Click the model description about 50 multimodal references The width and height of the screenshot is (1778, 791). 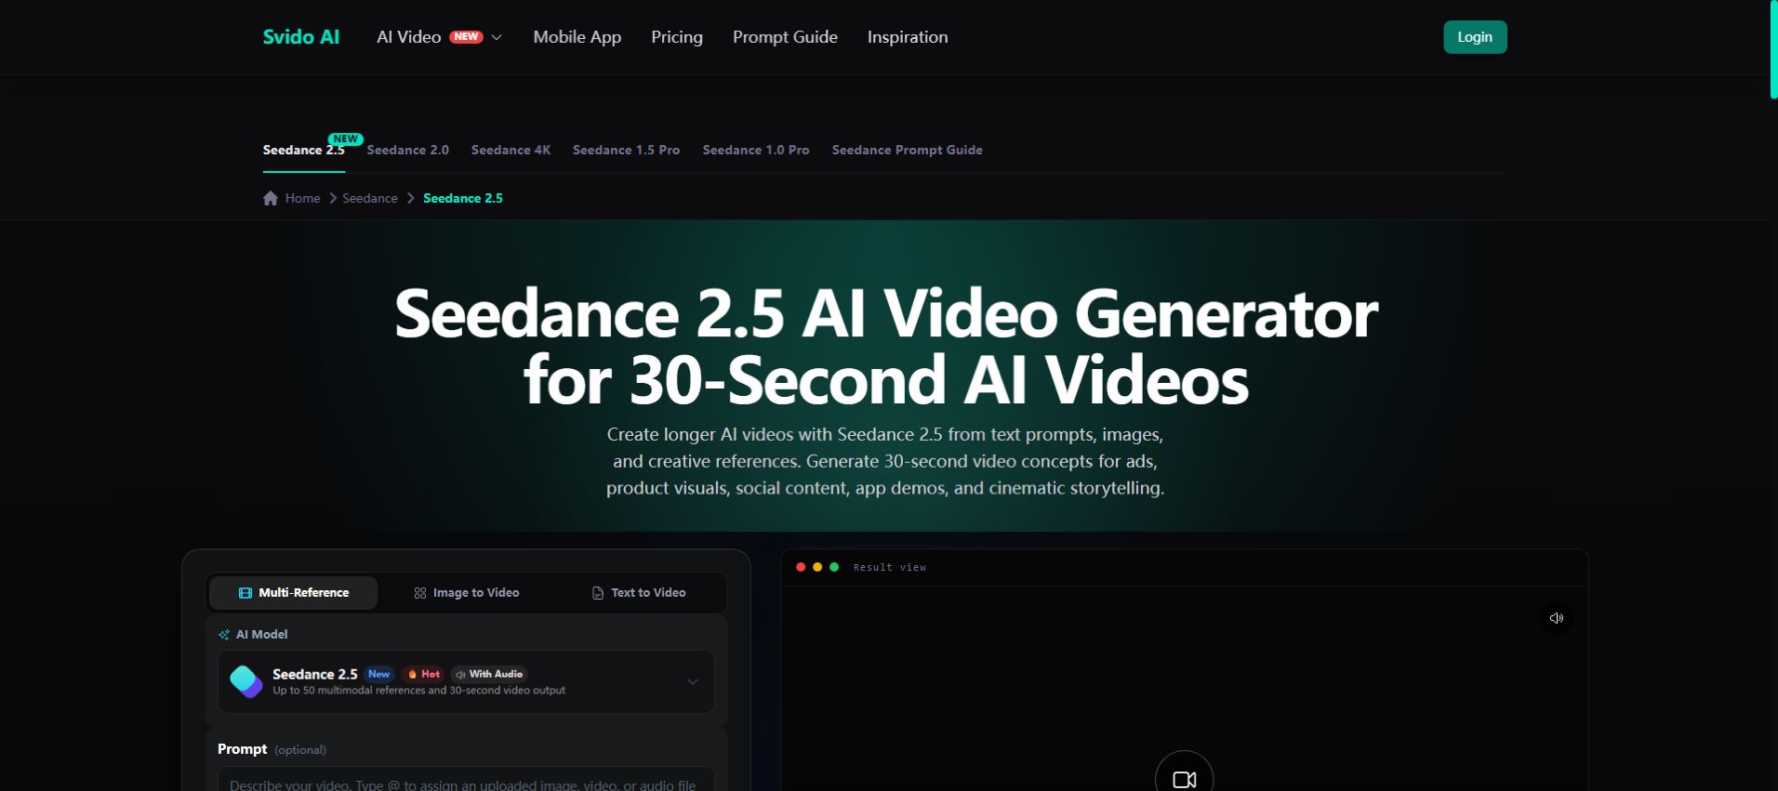pyautogui.click(x=418, y=691)
